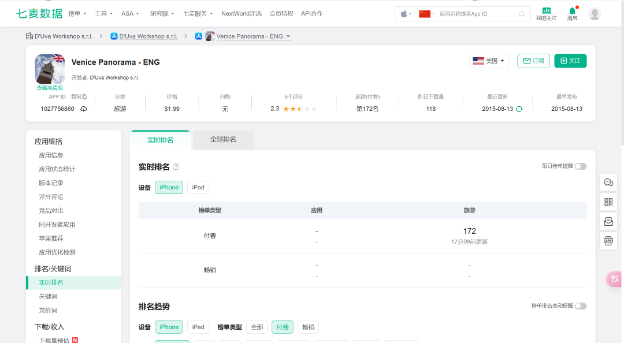Select 畅销 chart type filter

309,327
